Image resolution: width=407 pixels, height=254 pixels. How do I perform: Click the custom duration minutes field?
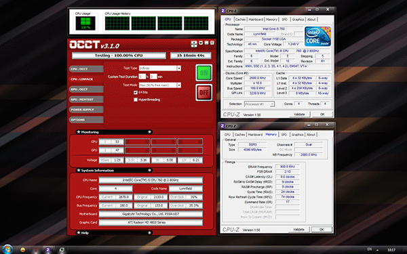click(x=153, y=77)
